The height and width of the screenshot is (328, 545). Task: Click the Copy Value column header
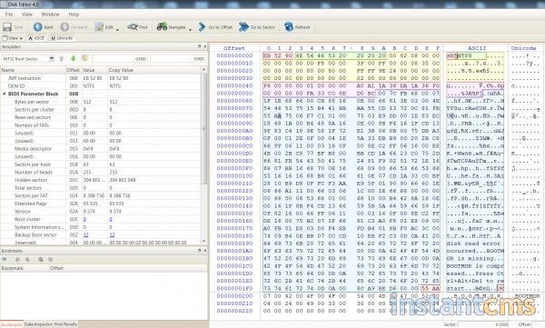pos(154,70)
